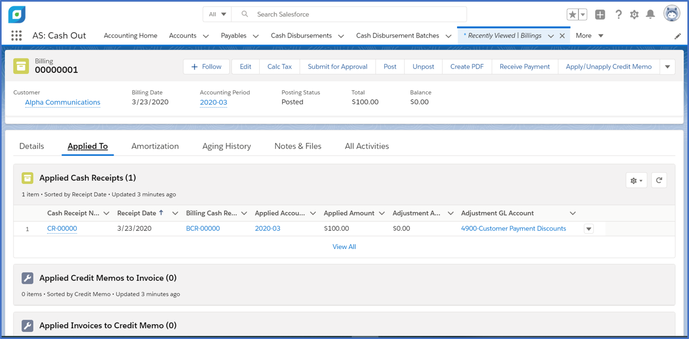Open the 2020-03 applied period row link

tap(267, 228)
